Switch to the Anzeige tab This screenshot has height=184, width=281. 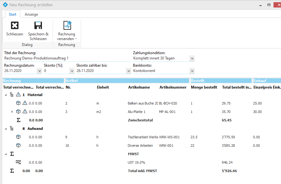coord(31,14)
